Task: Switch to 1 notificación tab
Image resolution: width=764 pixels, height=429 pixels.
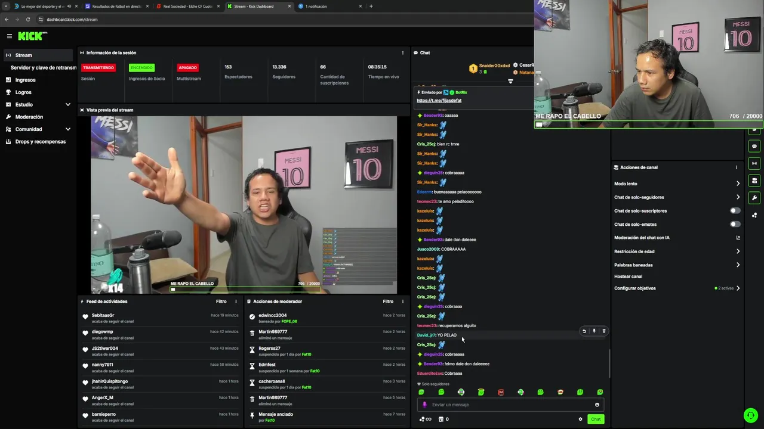Action: pos(329,7)
